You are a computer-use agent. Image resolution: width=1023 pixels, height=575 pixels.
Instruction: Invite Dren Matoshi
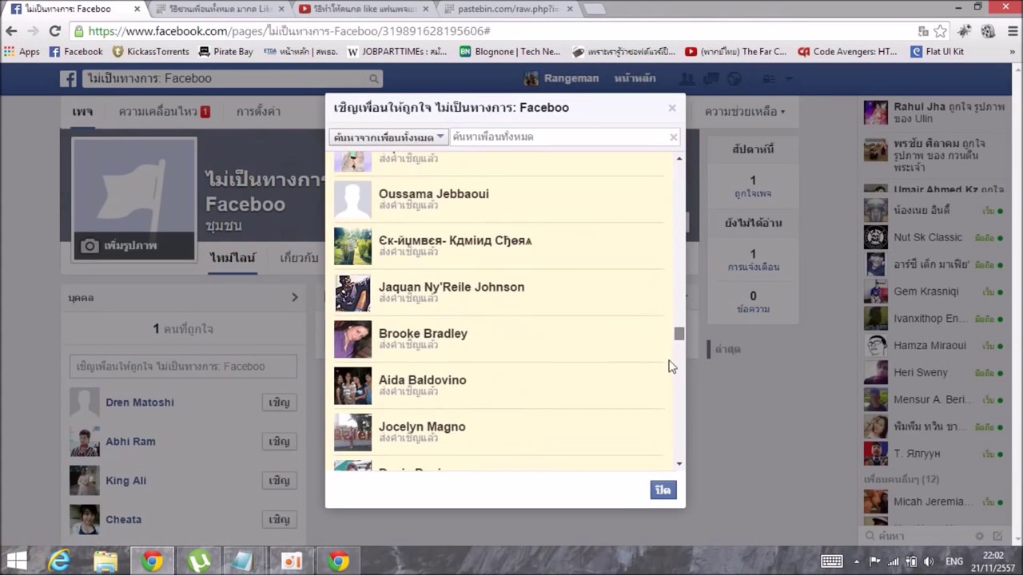279,402
